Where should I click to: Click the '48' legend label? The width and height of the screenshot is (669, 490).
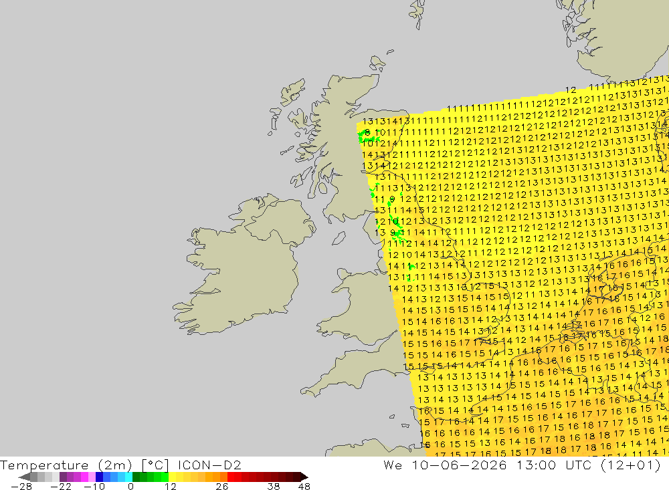(x=304, y=487)
